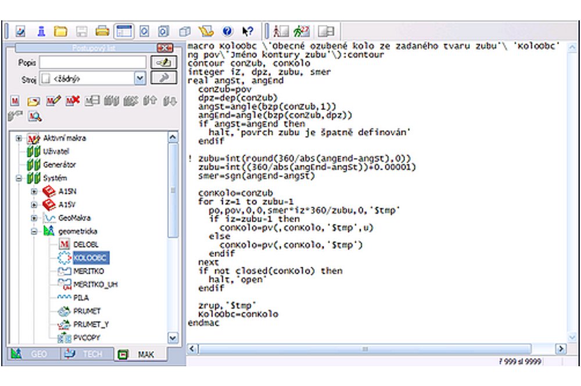Viewport: 581px width, 386px height.
Task: Click the M with pencil edit macro icon
Action: click(x=53, y=101)
